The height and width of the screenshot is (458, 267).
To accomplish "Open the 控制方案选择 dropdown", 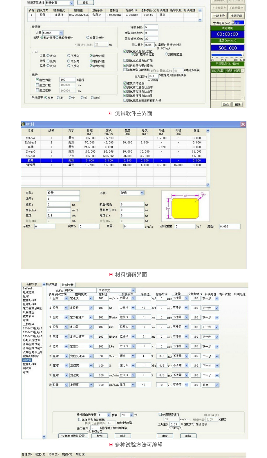I will [71, 3].
